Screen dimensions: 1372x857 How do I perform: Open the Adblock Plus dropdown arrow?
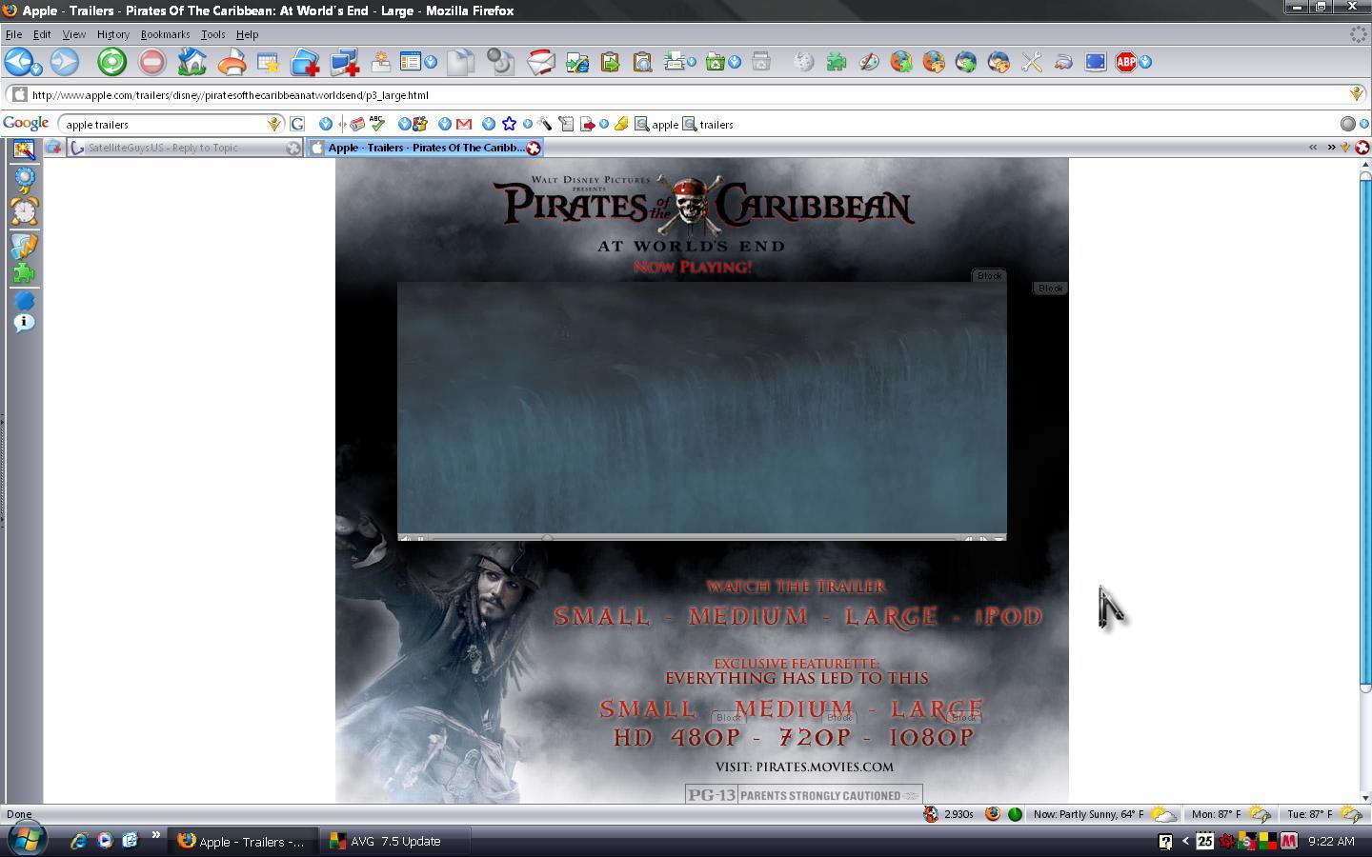click(1145, 62)
